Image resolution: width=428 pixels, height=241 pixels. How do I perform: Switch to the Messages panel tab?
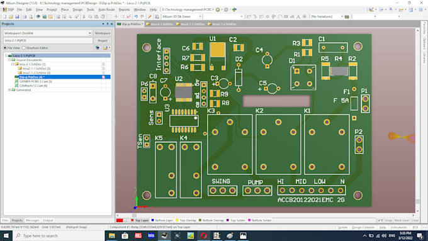[33, 220]
